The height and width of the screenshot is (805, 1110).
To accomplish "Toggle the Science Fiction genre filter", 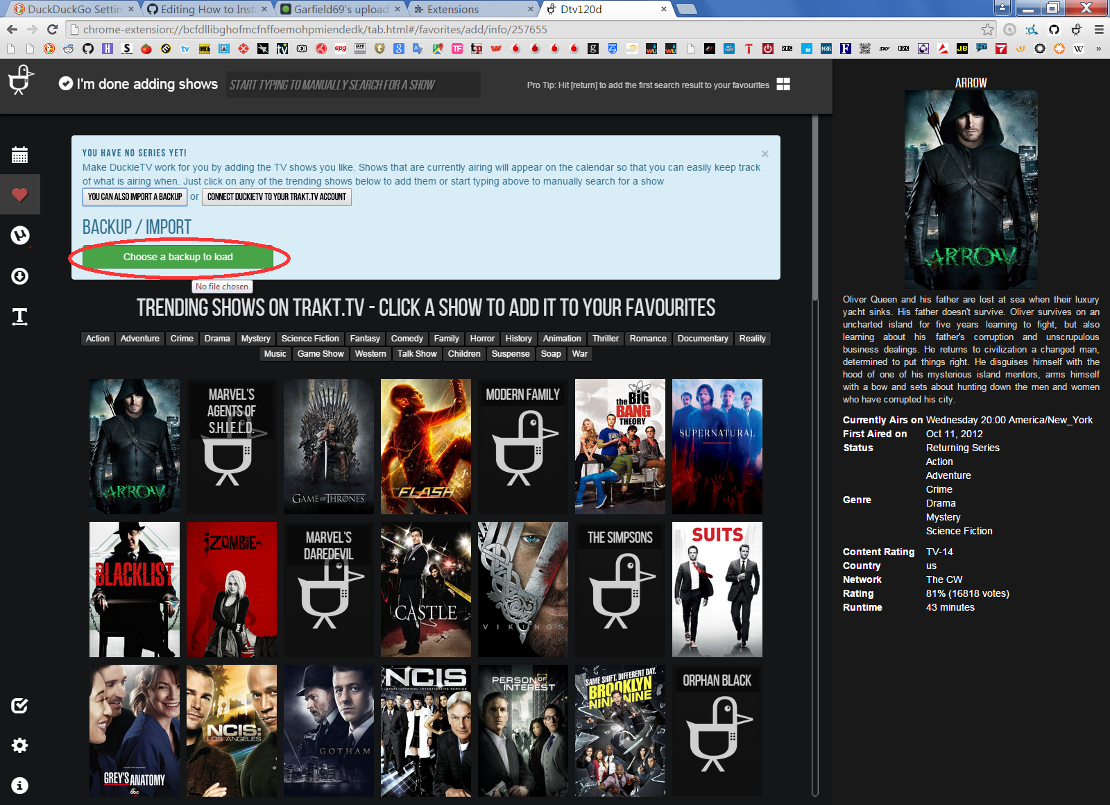I will tap(310, 339).
